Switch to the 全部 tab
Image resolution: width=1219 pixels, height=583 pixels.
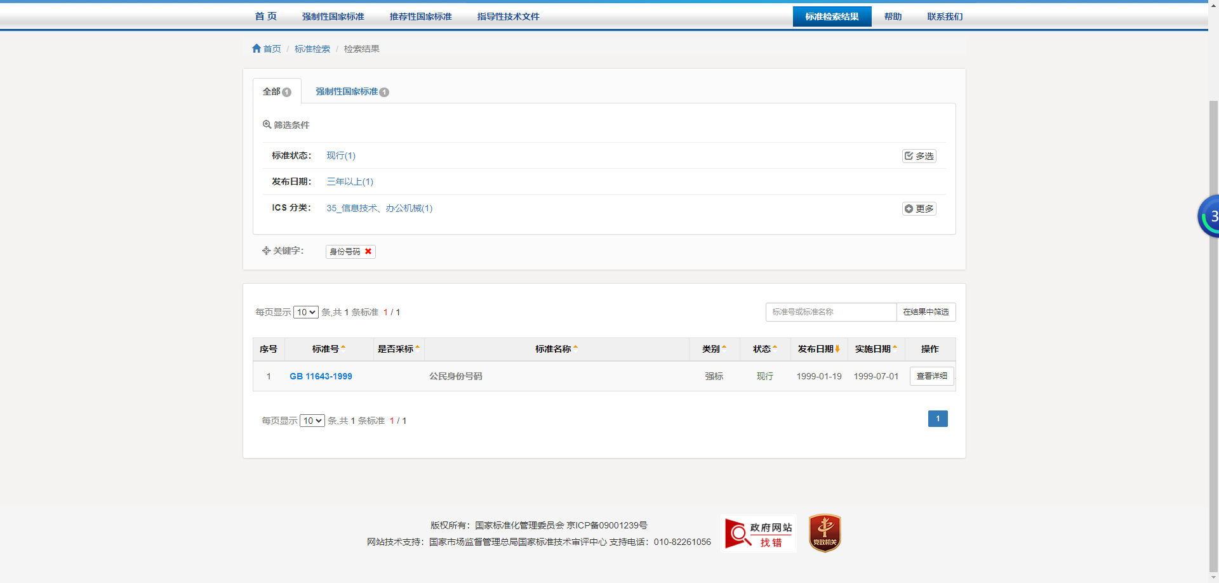click(x=277, y=91)
